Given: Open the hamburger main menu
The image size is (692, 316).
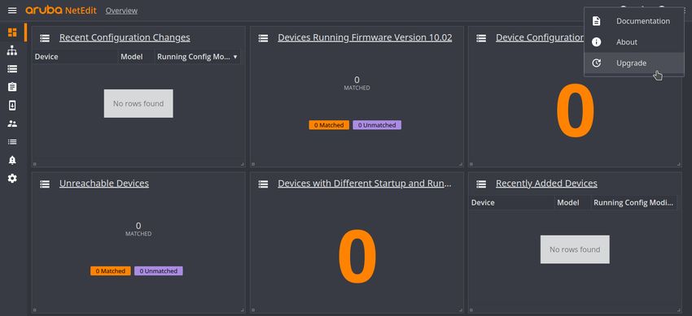Looking at the screenshot, I should coord(12,11).
